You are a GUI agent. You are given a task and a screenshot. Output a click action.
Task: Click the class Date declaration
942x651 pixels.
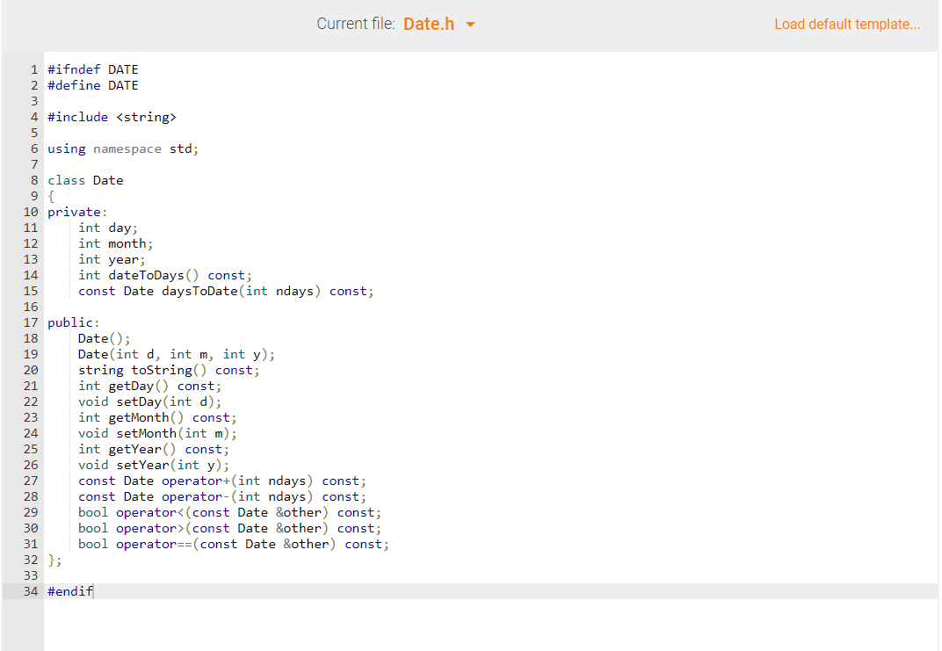point(85,179)
